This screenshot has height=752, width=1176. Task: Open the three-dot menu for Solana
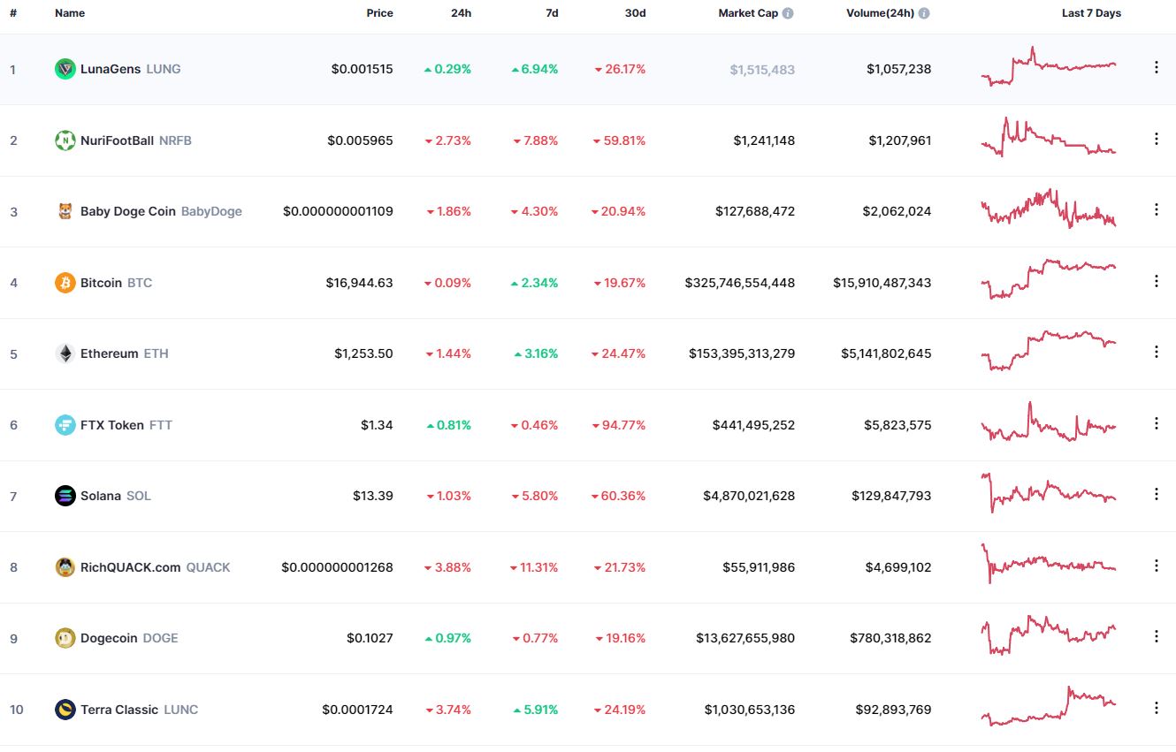click(x=1156, y=494)
